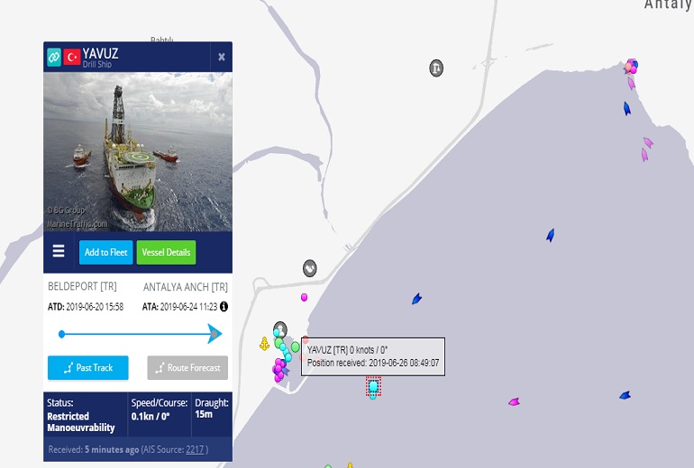Screen dimensions: 694x468
Task: Select the magenta vessel arrow near bottom
Action: pyautogui.click(x=514, y=401)
